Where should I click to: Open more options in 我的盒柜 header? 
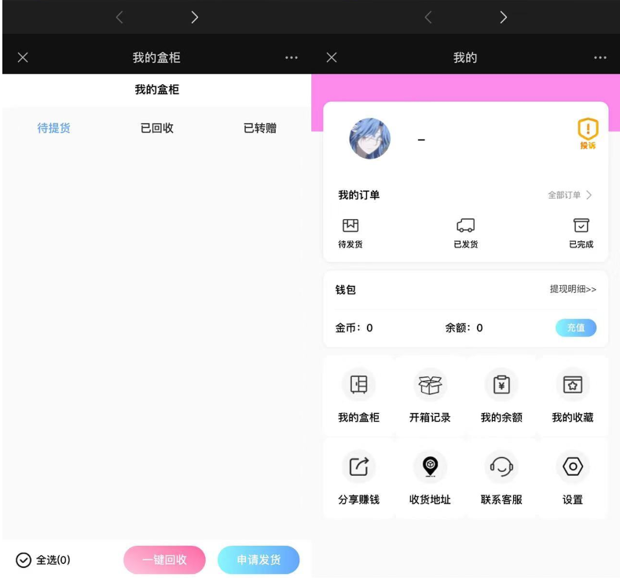292,57
